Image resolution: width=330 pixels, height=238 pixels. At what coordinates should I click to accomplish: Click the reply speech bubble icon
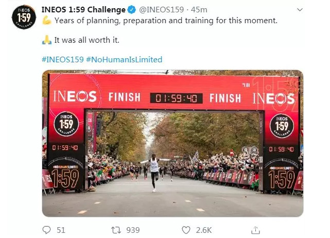47,230
